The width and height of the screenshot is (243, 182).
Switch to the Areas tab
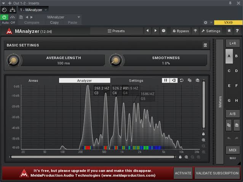tap(33, 80)
